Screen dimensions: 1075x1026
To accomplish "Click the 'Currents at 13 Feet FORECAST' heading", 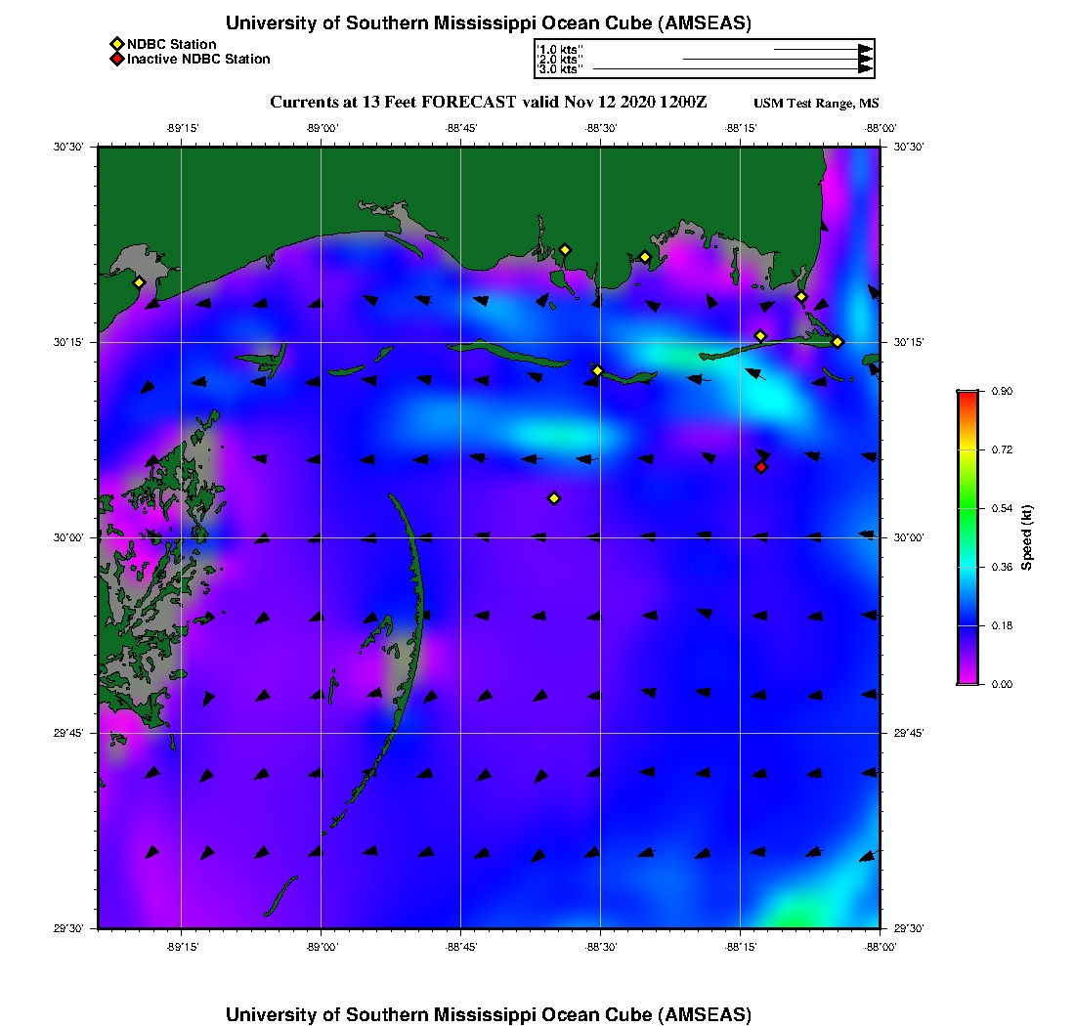I will pos(488,103).
